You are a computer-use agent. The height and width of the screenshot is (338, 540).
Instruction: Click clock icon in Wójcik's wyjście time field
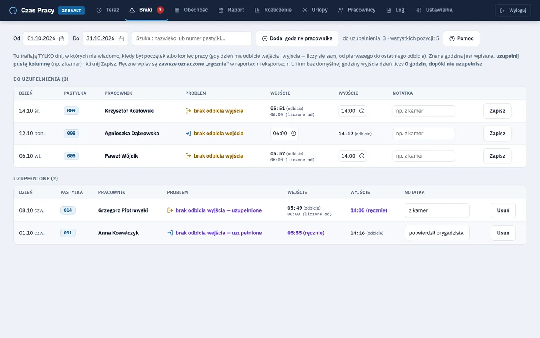tap(362, 156)
